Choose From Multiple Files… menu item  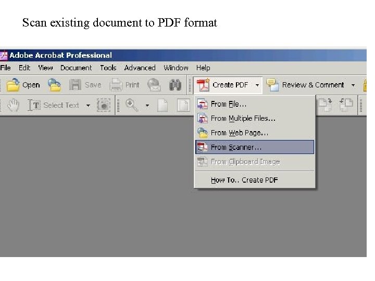tap(255, 118)
